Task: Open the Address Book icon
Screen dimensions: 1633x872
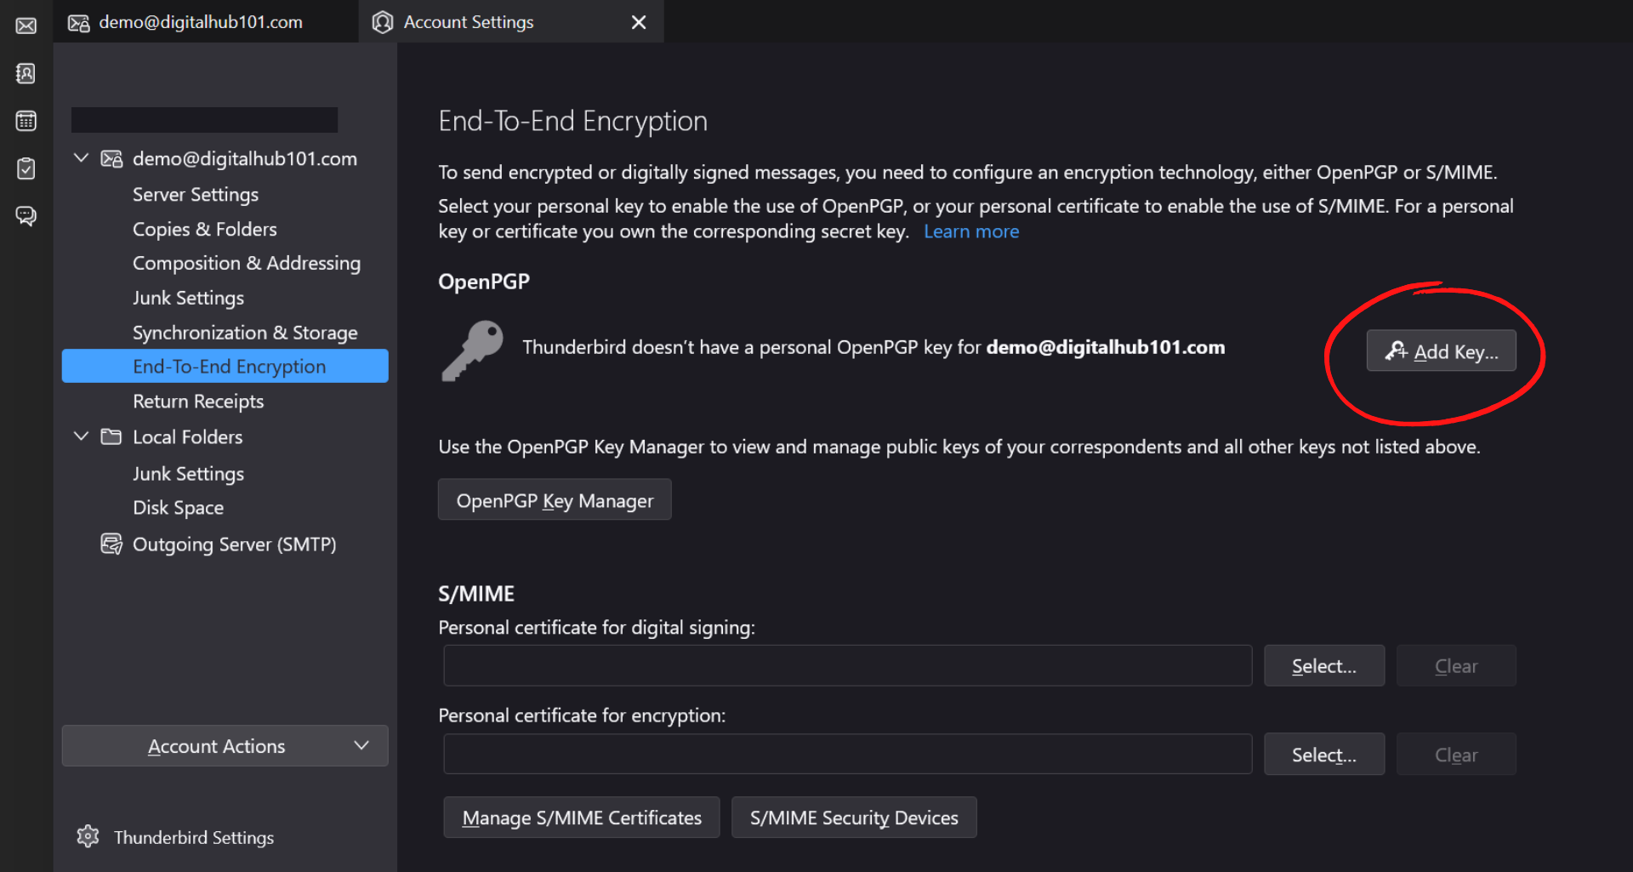Action: pyautogui.click(x=26, y=73)
